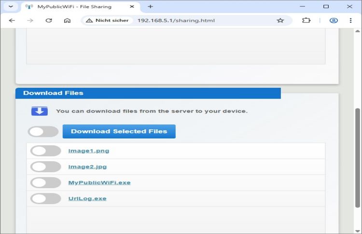The image size is (362, 234).
Task: Click the 'You can download files' description text
Action: [x=152, y=111]
